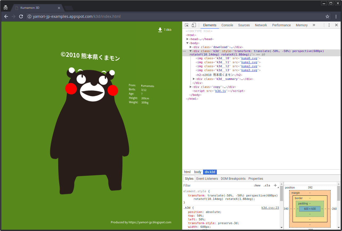Close the Kumamon 3D tab

point(59,8)
